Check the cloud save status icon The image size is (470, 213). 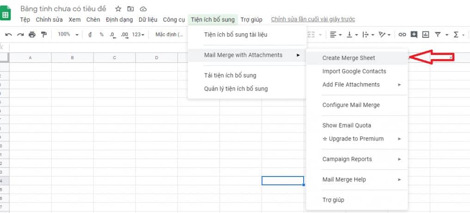(143, 9)
